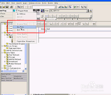Toggle the Motion Groups expander

2,46
